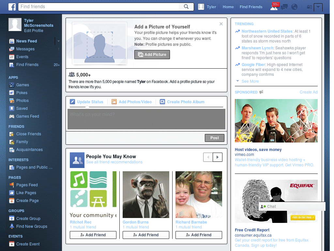Click the Create Event plus icon
The image size is (334, 251).
coord(12,244)
